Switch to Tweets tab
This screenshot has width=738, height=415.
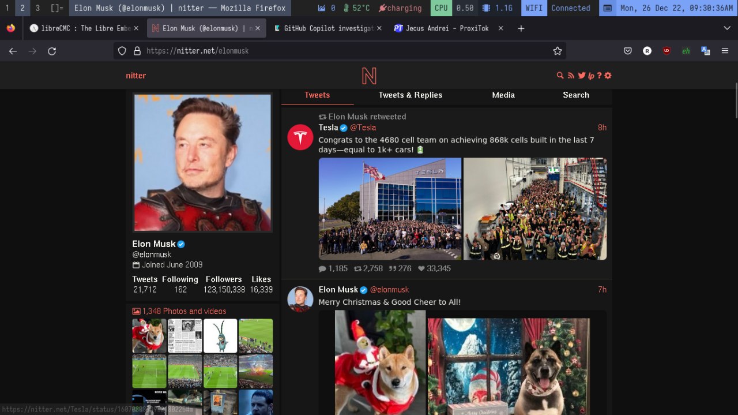[x=317, y=95]
